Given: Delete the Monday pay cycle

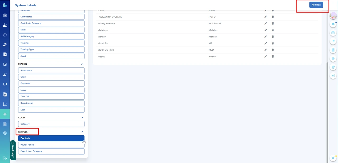Looking at the screenshot, I should [273, 37].
